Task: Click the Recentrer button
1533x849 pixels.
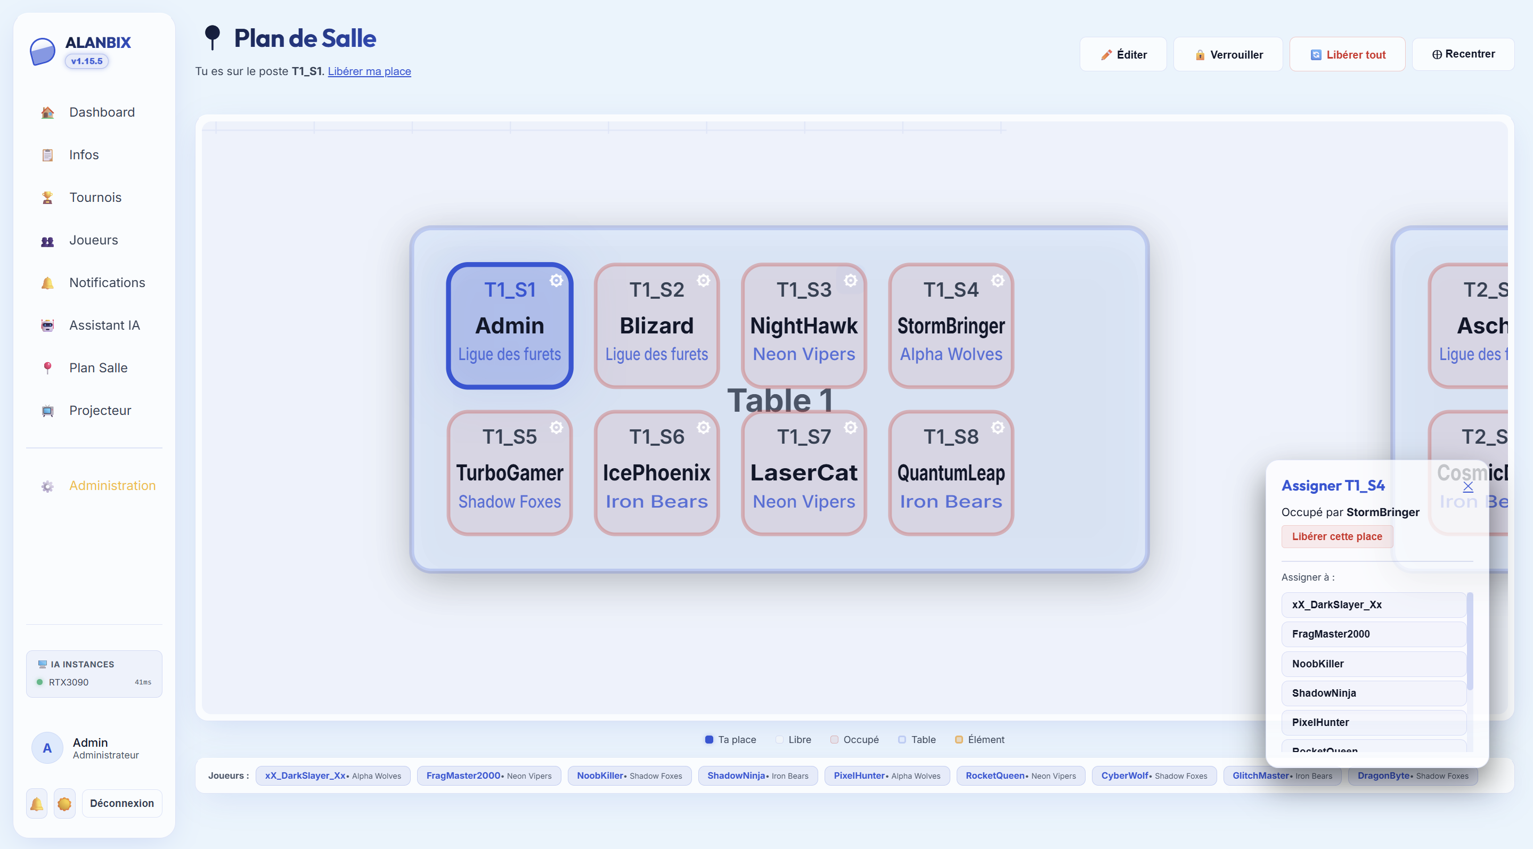Action: (x=1463, y=54)
